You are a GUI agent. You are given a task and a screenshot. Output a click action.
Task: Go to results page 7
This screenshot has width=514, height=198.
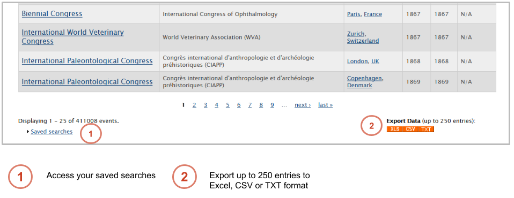coord(250,105)
